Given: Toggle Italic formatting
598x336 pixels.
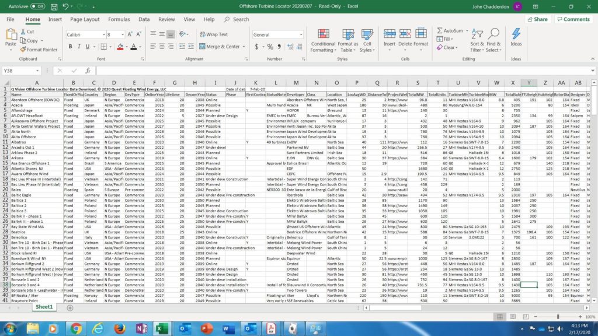Looking at the screenshot, I should click(x=79, y=47).
